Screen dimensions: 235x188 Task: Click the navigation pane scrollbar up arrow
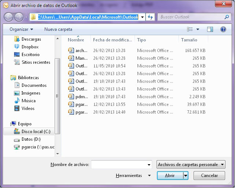point(58,38)
